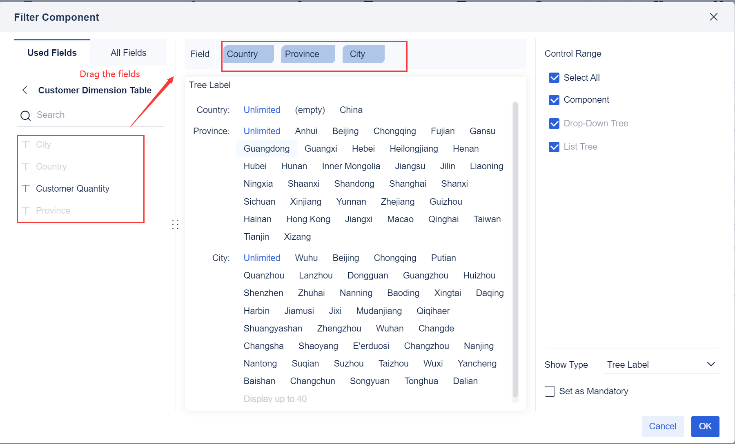The height and width of the screenshot is (444, 735).
Task: Click the search magnifier icon
Action: tap(25, 115)
